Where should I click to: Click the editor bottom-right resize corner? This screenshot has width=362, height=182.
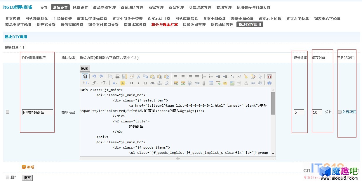coord(274,158)
